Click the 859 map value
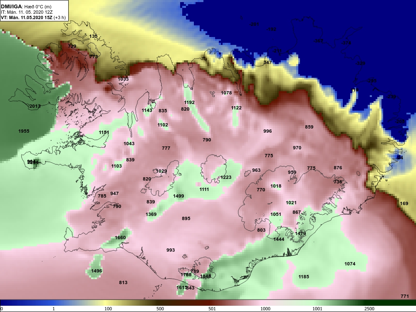 (x=309, y=127)
